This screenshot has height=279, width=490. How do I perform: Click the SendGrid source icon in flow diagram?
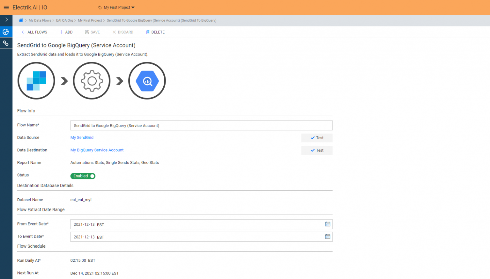click(x=36, y=81)
